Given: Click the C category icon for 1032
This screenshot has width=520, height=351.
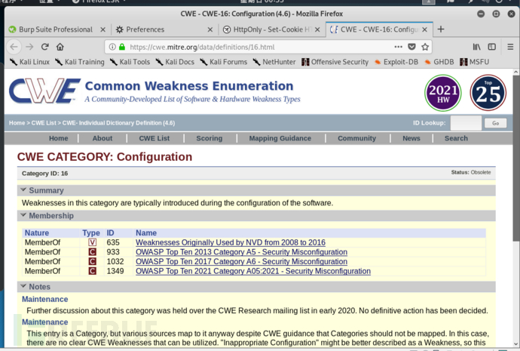Looking at the screenshot, I should tap(92, 261).
